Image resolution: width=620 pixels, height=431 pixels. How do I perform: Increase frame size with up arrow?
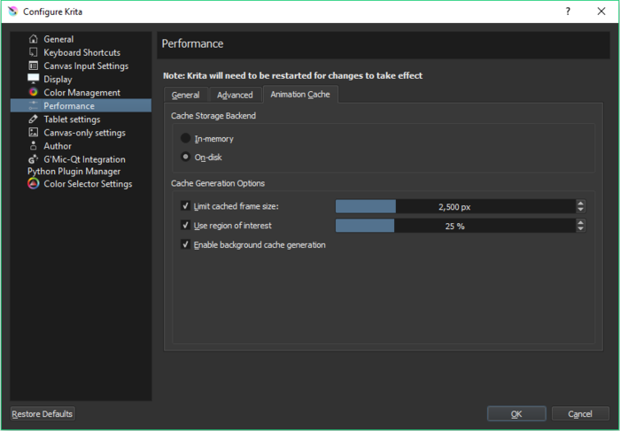coord(580,203)
